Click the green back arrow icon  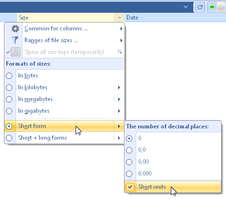(212, 7)
